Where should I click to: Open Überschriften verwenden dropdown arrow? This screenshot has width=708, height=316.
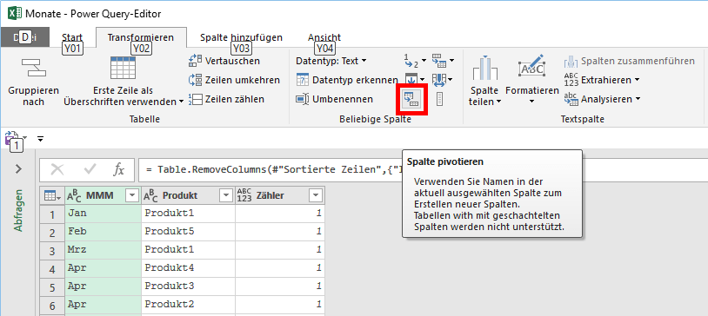click(x=182, y=102)
